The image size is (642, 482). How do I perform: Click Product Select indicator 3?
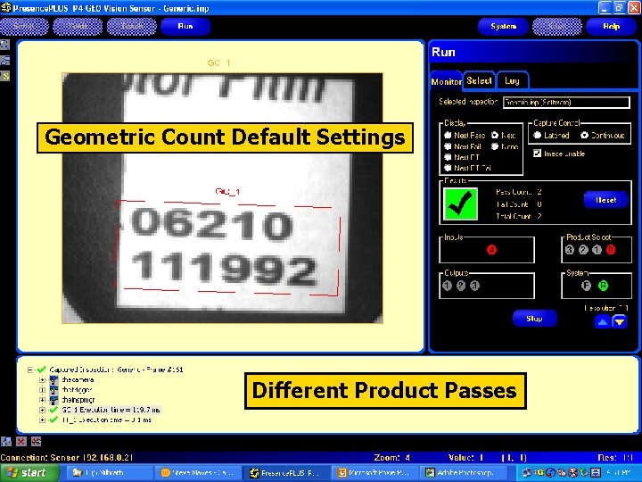pos(570,250)
